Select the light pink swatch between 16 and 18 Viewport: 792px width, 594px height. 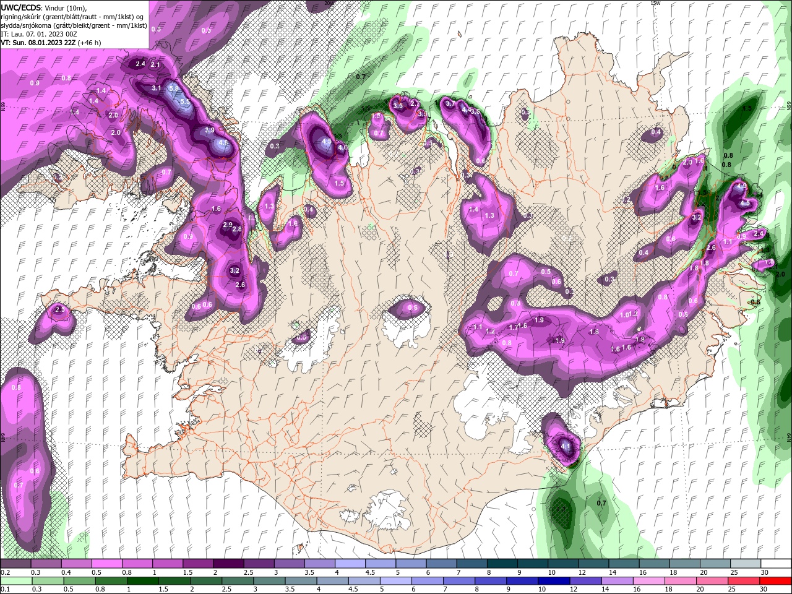pyautogui.click(x=648, y=581)
